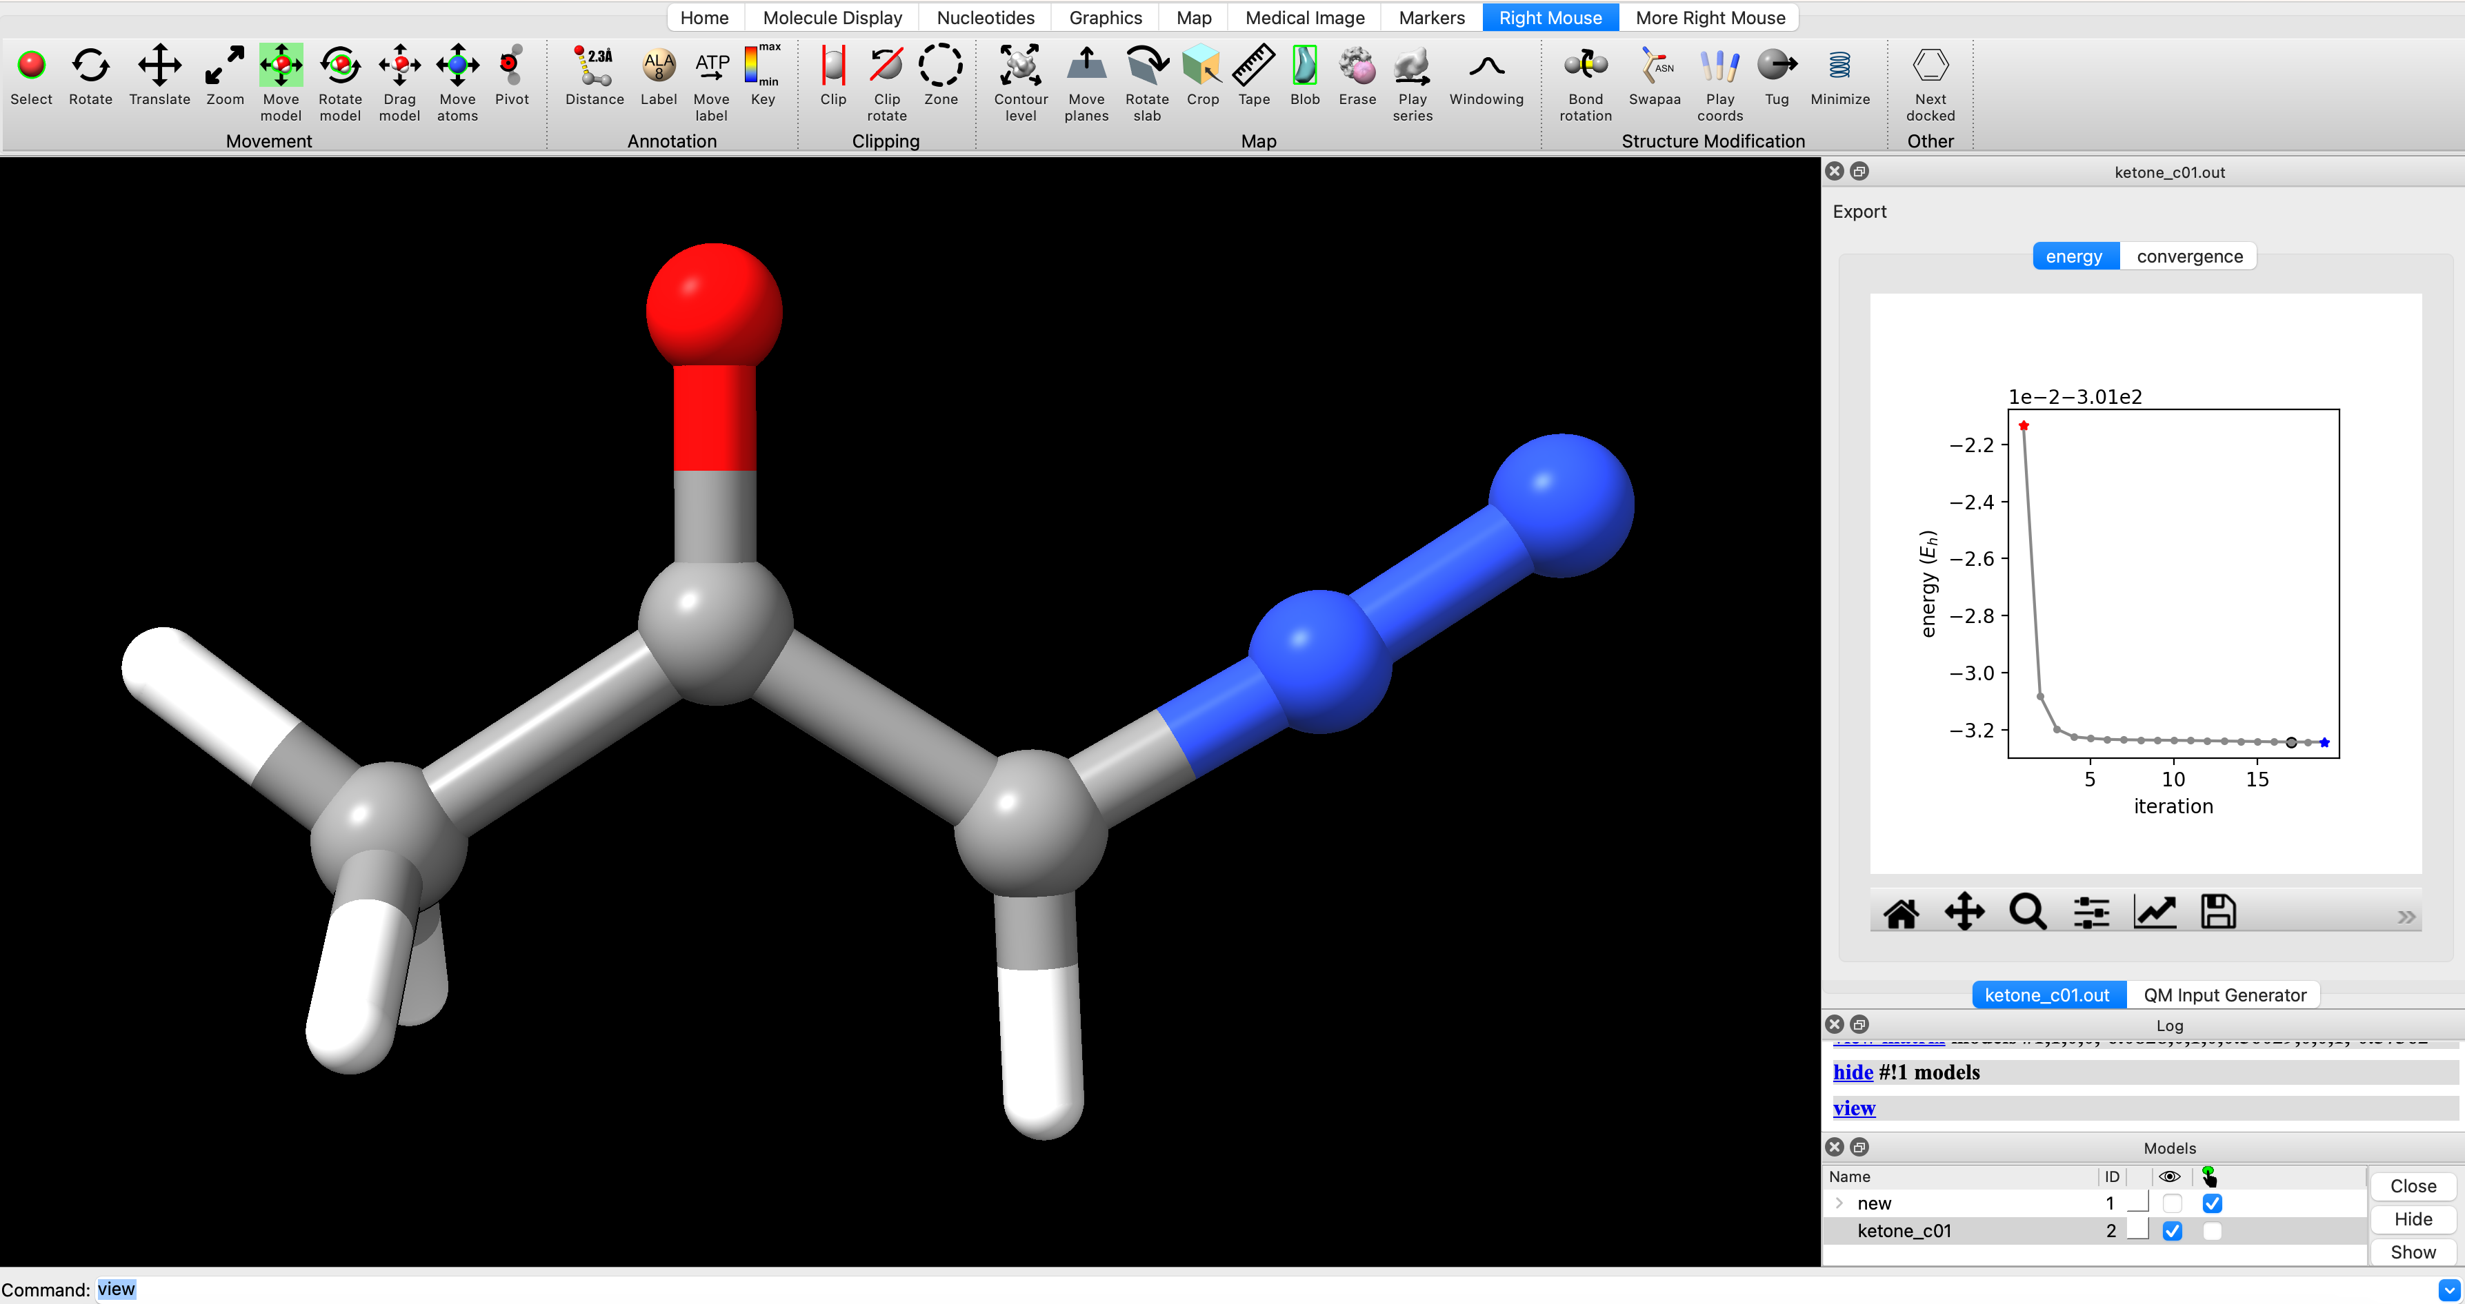Click the Play coords tool
The image size is (2465, 1304).
point(1719,65)
